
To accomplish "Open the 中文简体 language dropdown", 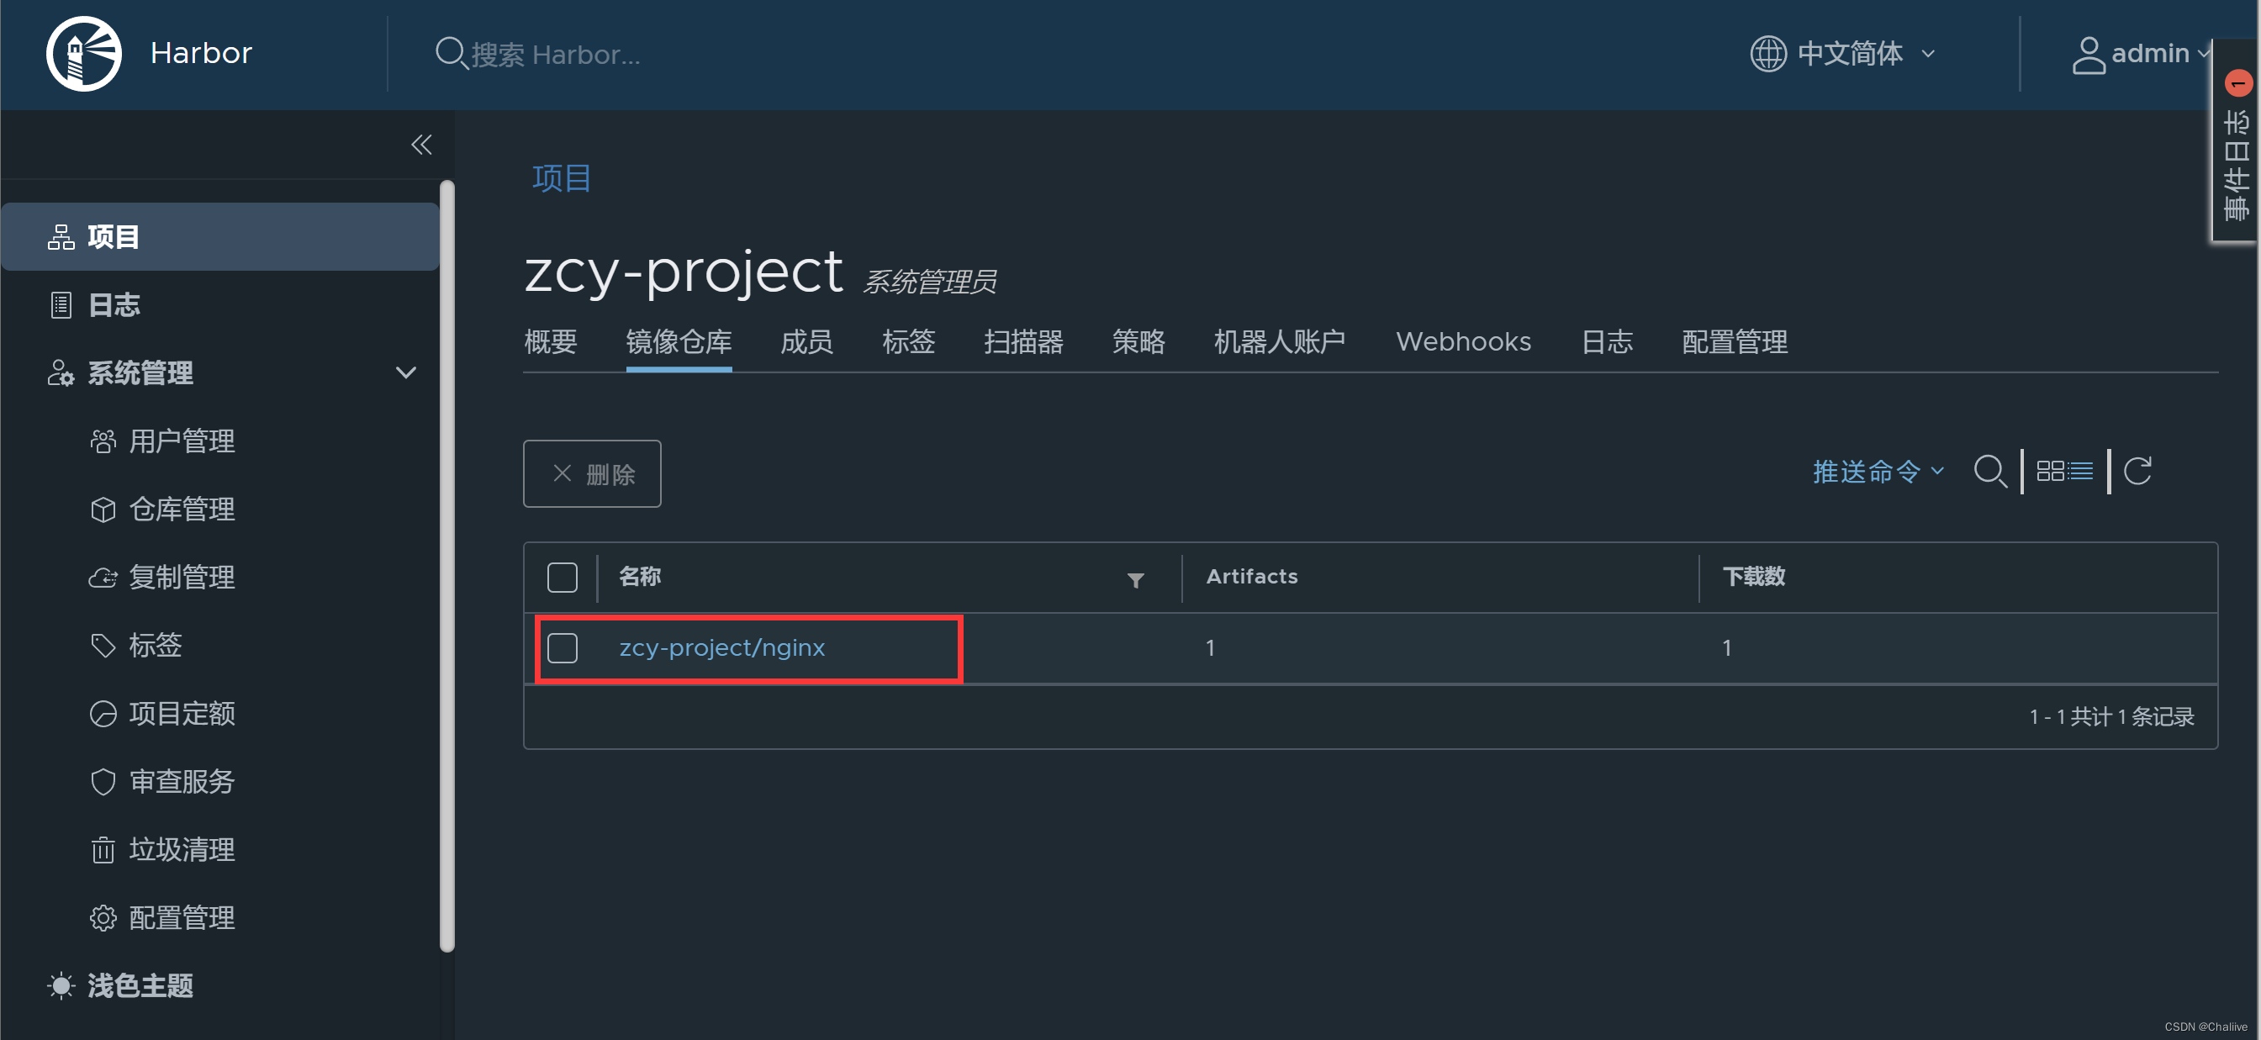I will 1843,54.
